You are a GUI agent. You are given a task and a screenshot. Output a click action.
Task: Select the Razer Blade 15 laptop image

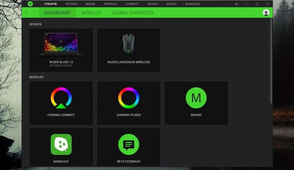point(61,44)
